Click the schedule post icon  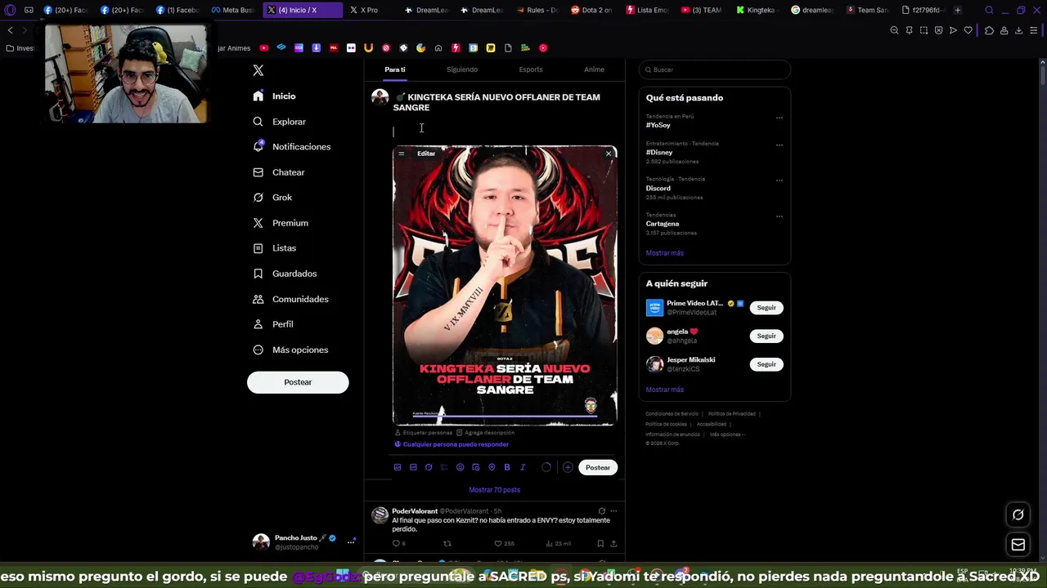476,467
